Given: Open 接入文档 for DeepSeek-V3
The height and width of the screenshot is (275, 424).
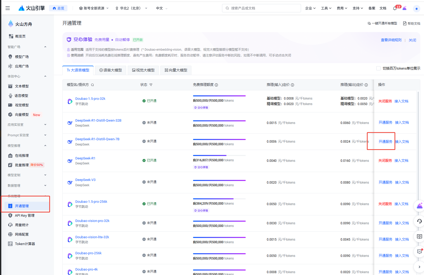Looking at the screenshot, I should coord(402,182).
